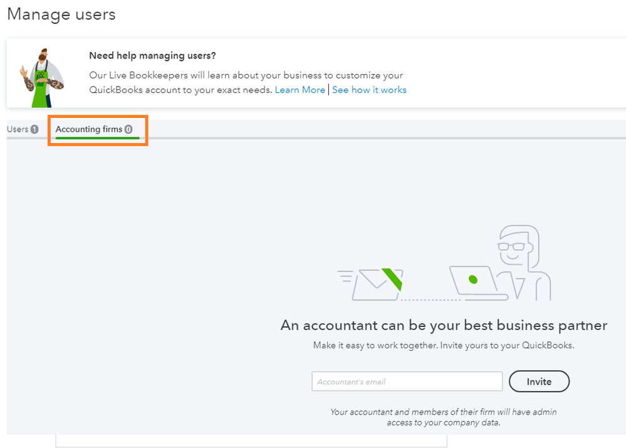Click the laptop illustration icon
Image resolution: width=626 pixels, height=448 pixels.
tap(478, 283)
